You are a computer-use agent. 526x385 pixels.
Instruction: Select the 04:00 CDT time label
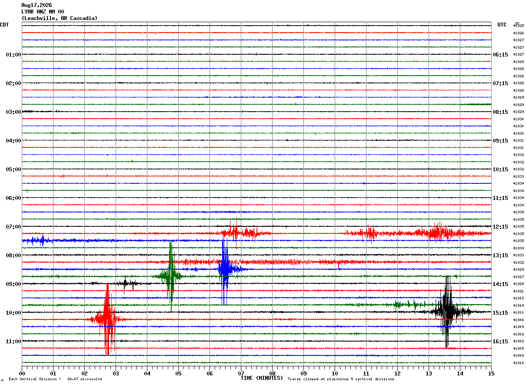(13, 141)
